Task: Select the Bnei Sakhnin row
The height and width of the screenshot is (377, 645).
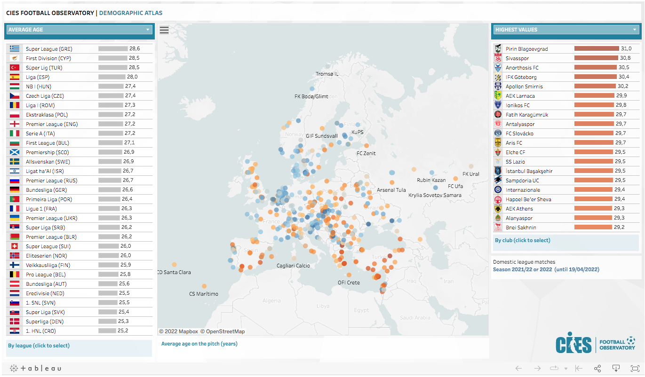Action: pyautogui.click(x=566, y=228)
